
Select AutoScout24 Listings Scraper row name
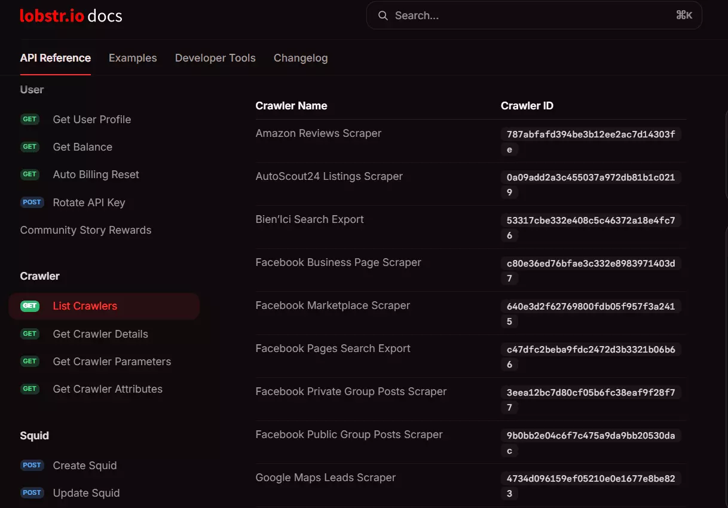pos(329,176)
